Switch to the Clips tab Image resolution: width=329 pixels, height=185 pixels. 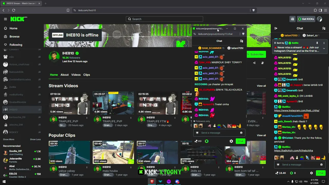[x=87, y=75]
